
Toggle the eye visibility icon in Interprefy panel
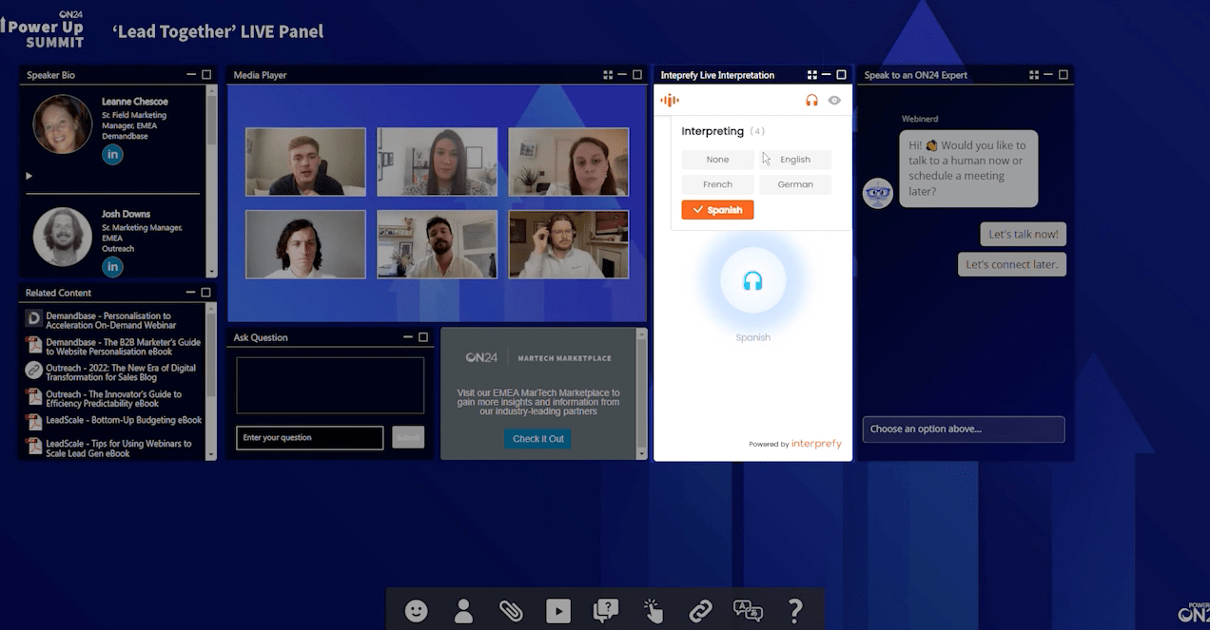835,99
